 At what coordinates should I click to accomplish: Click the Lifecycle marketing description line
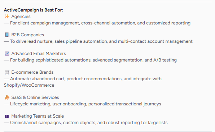[83, 104]
